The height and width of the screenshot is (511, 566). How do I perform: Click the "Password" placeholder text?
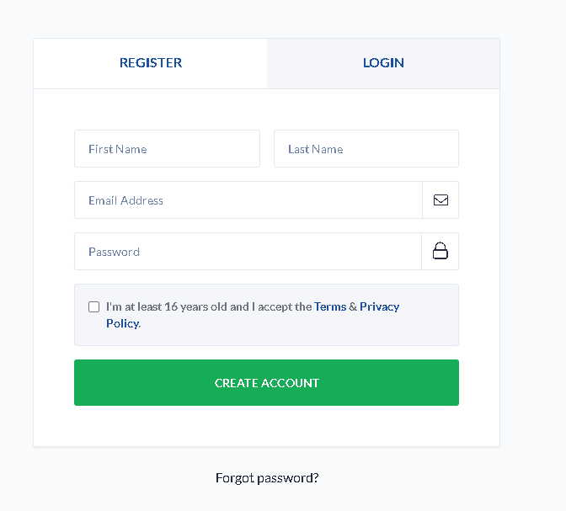pyautogui.click(x=115, y=252)
